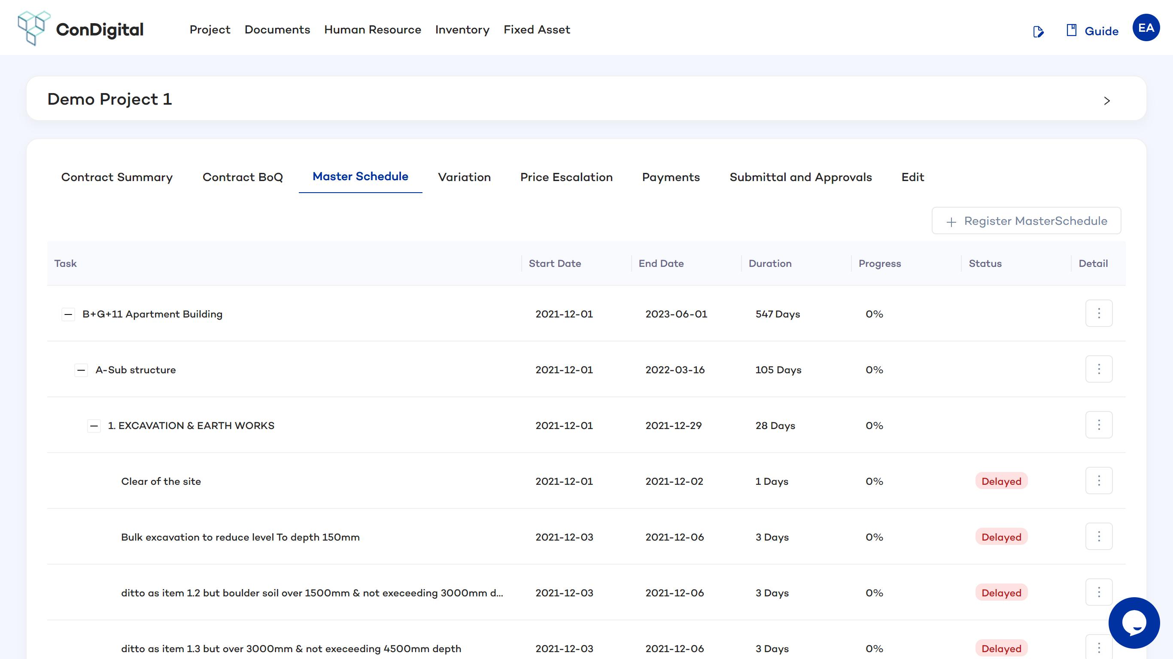Switch to the Price Escalation tab
This screenshot has width=1173, height=659.
[x=566, y=177]
